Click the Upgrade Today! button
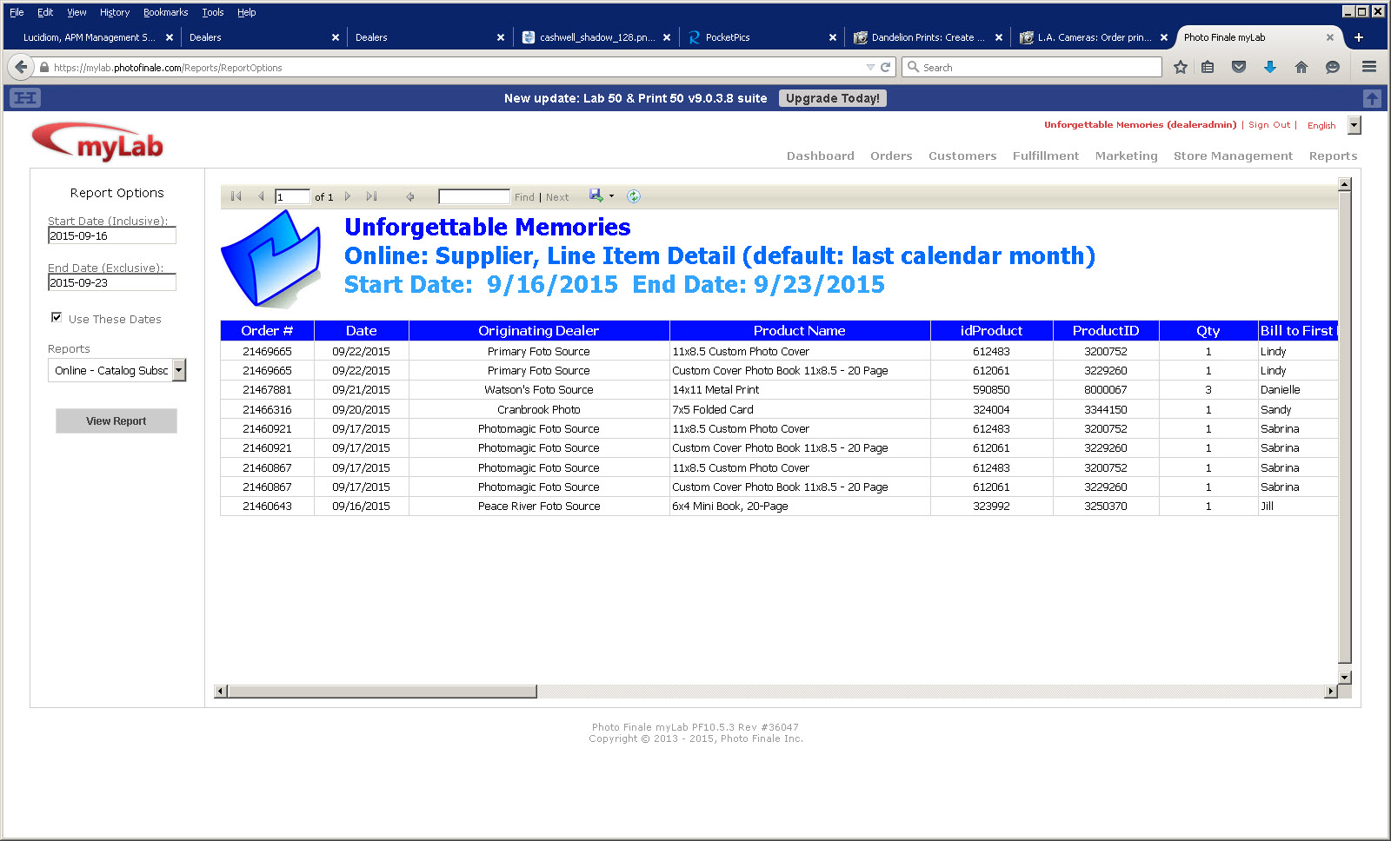Image resolution: width=1391 pixels, height=841 pixels. pos(833,98)
